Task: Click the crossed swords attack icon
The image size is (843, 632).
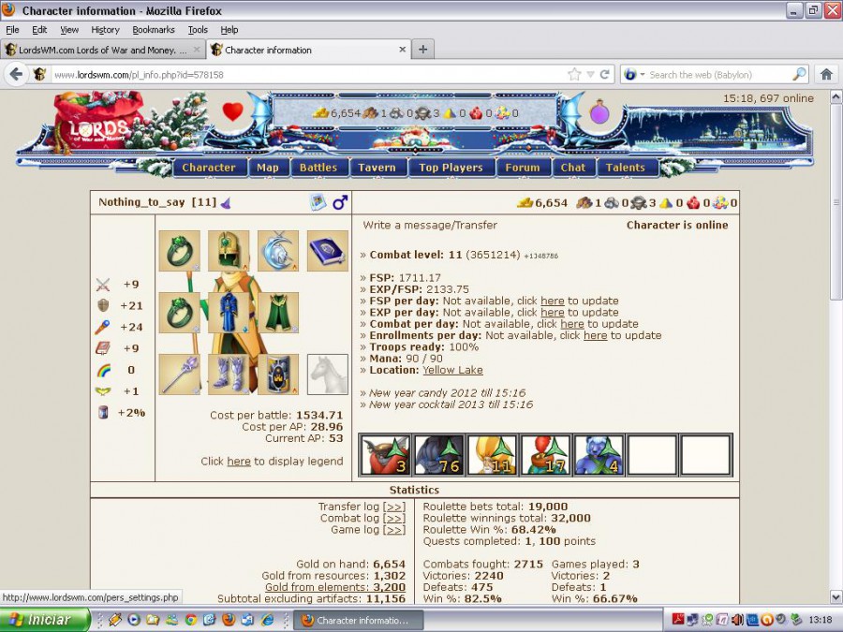Action: point(103,285)
